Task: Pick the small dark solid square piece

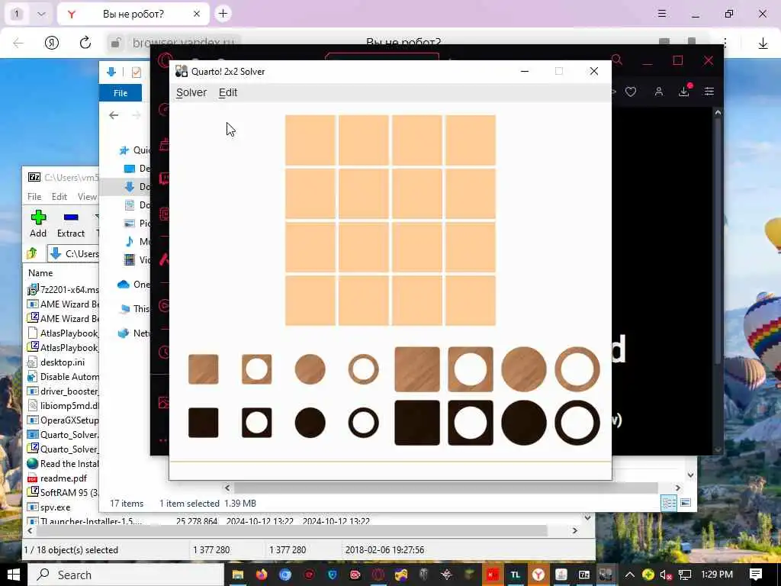Action: pyautogui.click(x=203, y=423)
